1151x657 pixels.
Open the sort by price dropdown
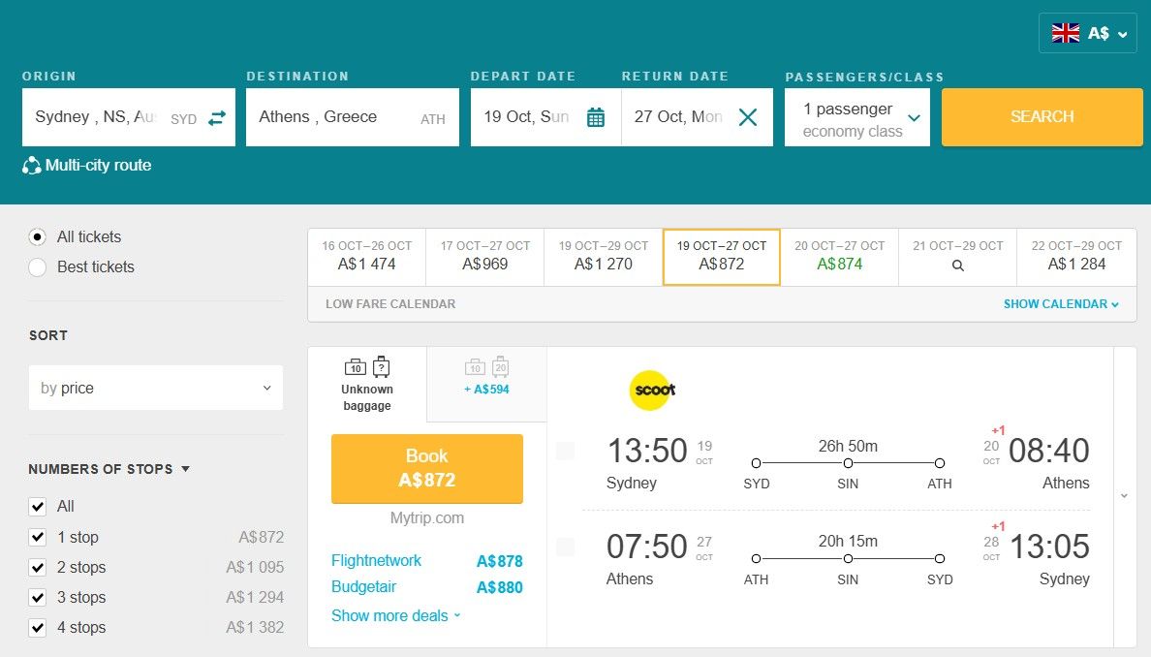click(x=156, y=388)
